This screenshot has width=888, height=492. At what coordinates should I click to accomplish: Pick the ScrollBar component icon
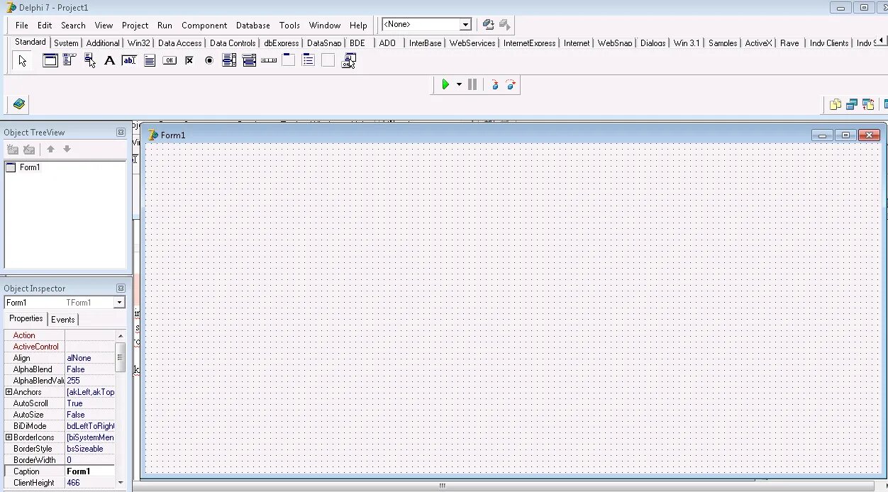(269, 60)
